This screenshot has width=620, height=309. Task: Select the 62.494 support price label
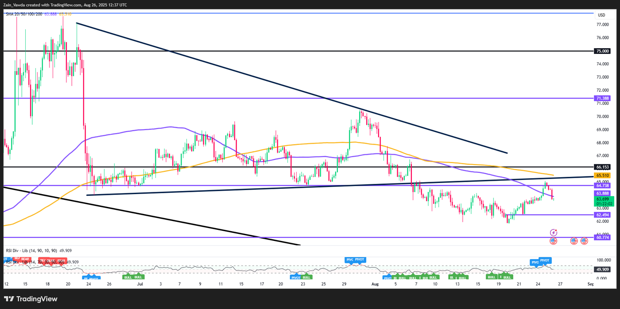tap(602, 215)
